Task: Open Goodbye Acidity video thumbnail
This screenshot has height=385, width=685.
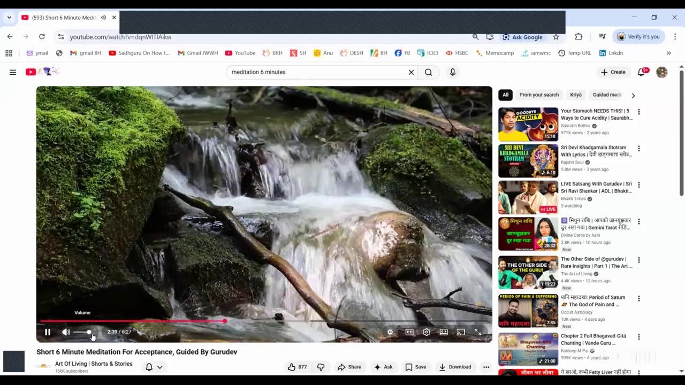Action: 528,124
